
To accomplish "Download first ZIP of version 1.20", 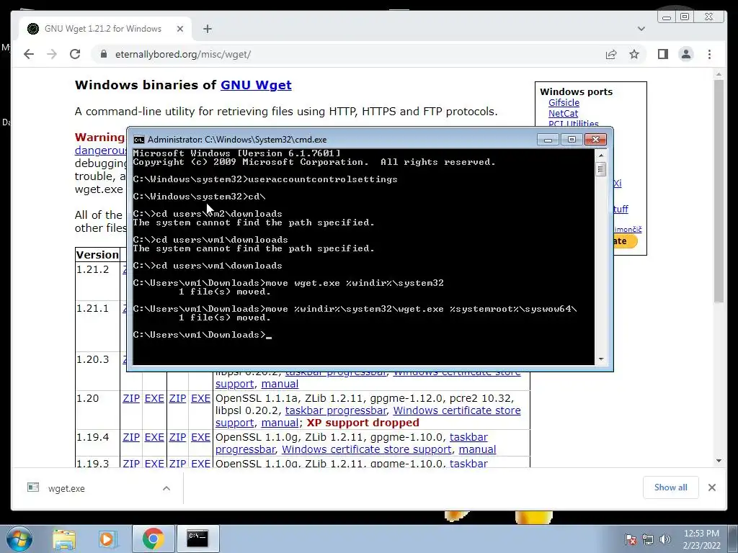I will tap(131, 398).
